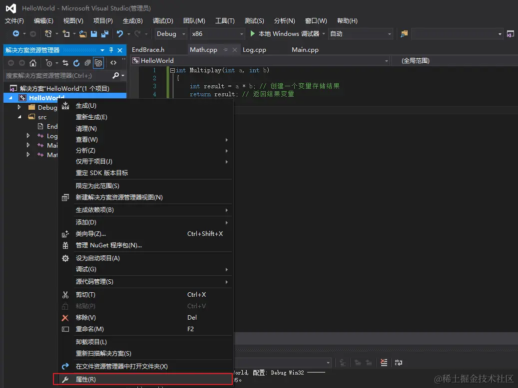Click the Pending Changes filter clock icon

[x=49, y=63]
